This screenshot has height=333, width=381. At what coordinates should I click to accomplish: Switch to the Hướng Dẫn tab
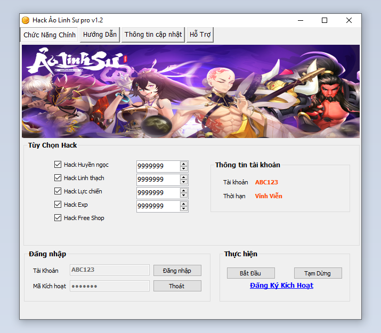(100, 35)
